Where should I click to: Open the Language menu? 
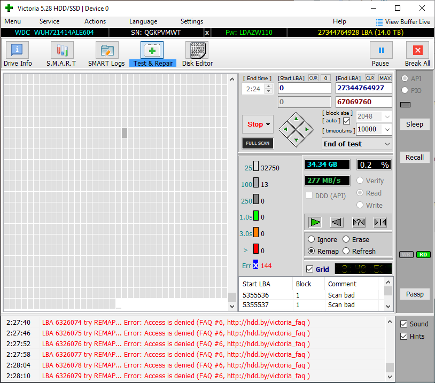click(x=143, y=21)
